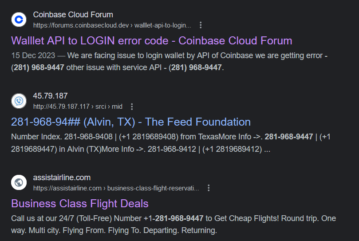
Task: Click the bold 281-968-9447 in Feed Foundation snippet
Action: click(x=289, y=137)
